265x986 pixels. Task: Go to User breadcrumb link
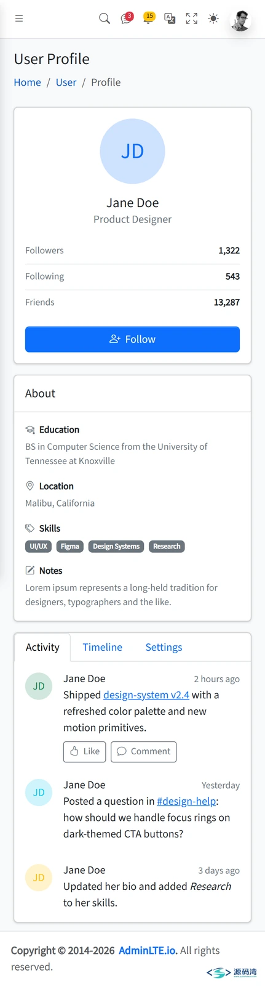click(x=66, y=83)
